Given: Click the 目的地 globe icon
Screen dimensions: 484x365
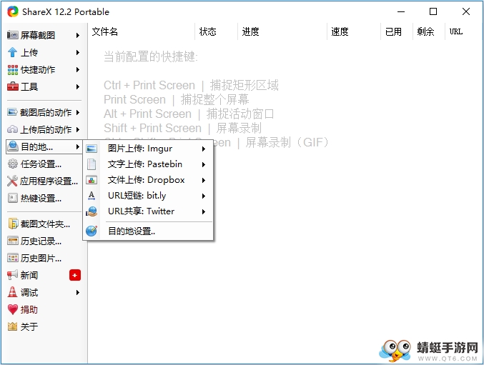Looking at the screenshot, I should click(x=13, y=146).
